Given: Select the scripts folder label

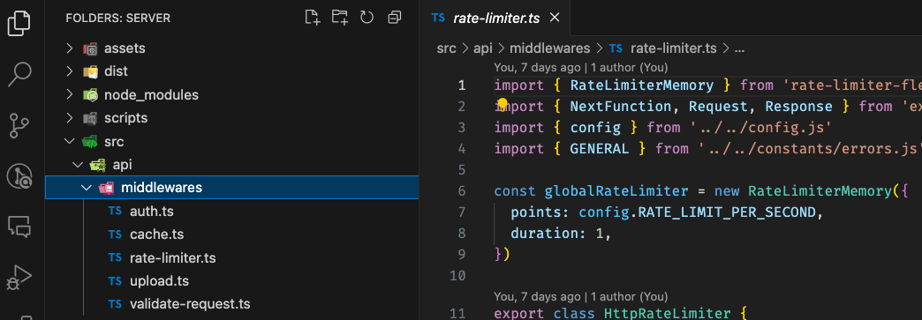Looking at the screenshot, I should click(125, 119).
